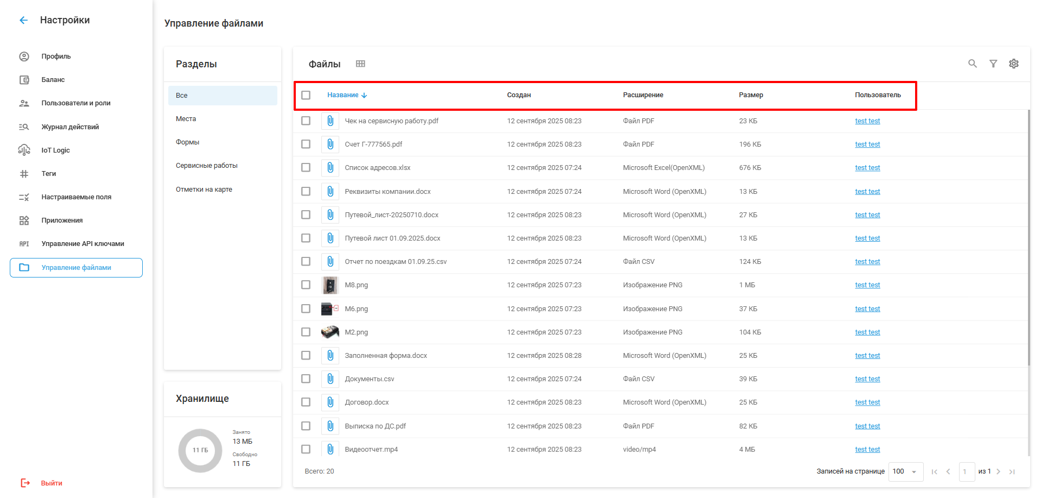Expand the records per page dropdown

905,471
